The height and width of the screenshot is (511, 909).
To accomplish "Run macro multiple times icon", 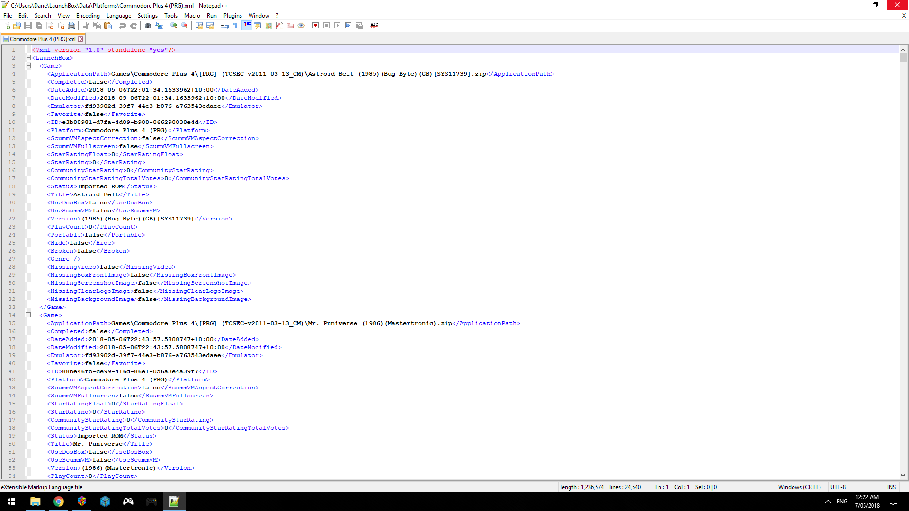I will point(348,26).
